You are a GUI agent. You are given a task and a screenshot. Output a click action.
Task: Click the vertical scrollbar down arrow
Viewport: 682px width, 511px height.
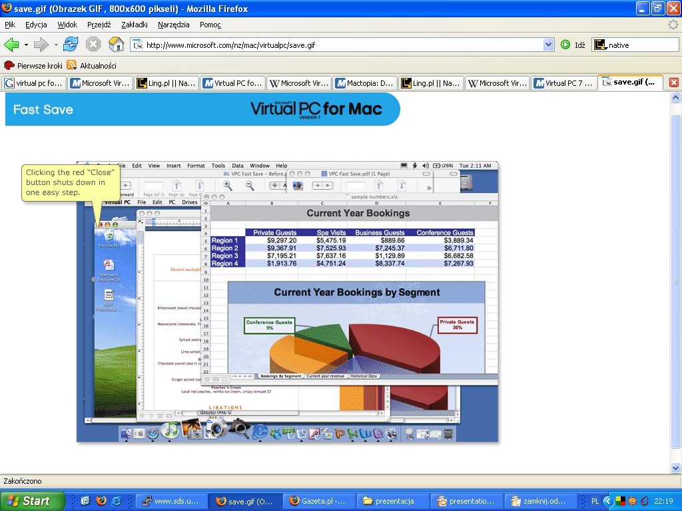coord(675,468)
